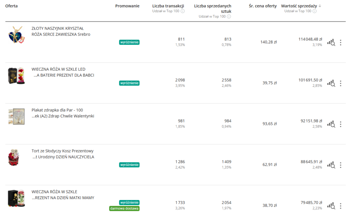Open three-dot menu for Plakat zdrapka offer
Screen dimensions: 348x219
click(x=341, y=124)
